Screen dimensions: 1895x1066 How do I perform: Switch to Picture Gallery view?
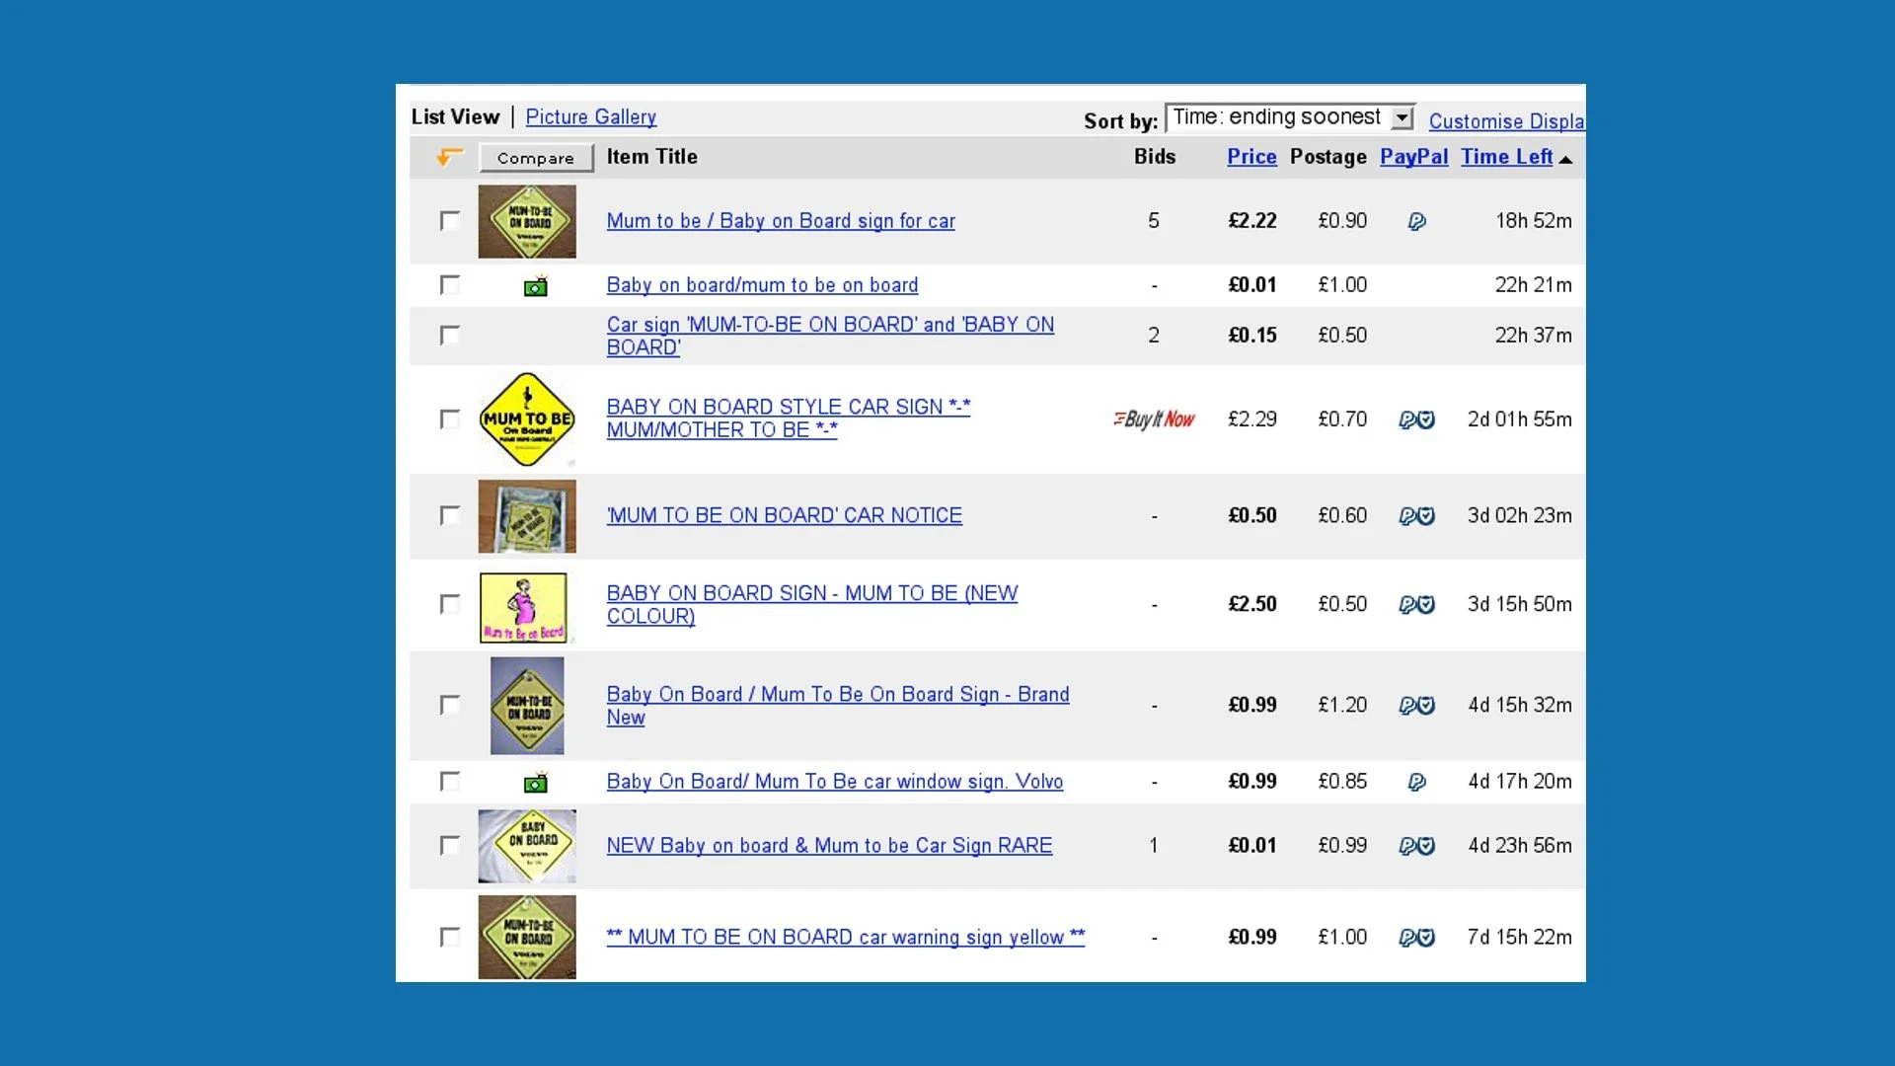pos(590,116)
